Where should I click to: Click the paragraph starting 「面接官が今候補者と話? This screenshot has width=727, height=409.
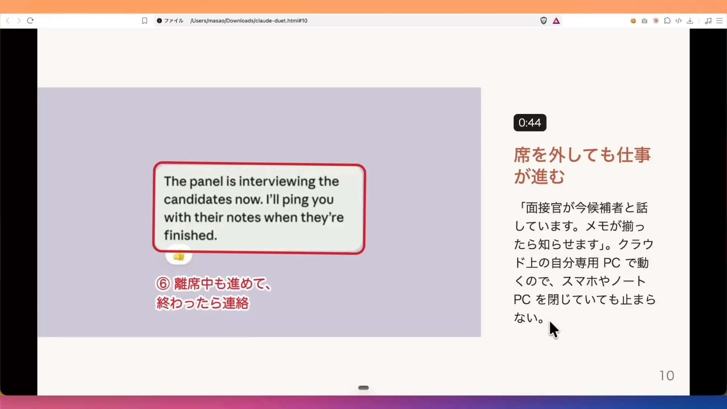[x=584, y=262]
